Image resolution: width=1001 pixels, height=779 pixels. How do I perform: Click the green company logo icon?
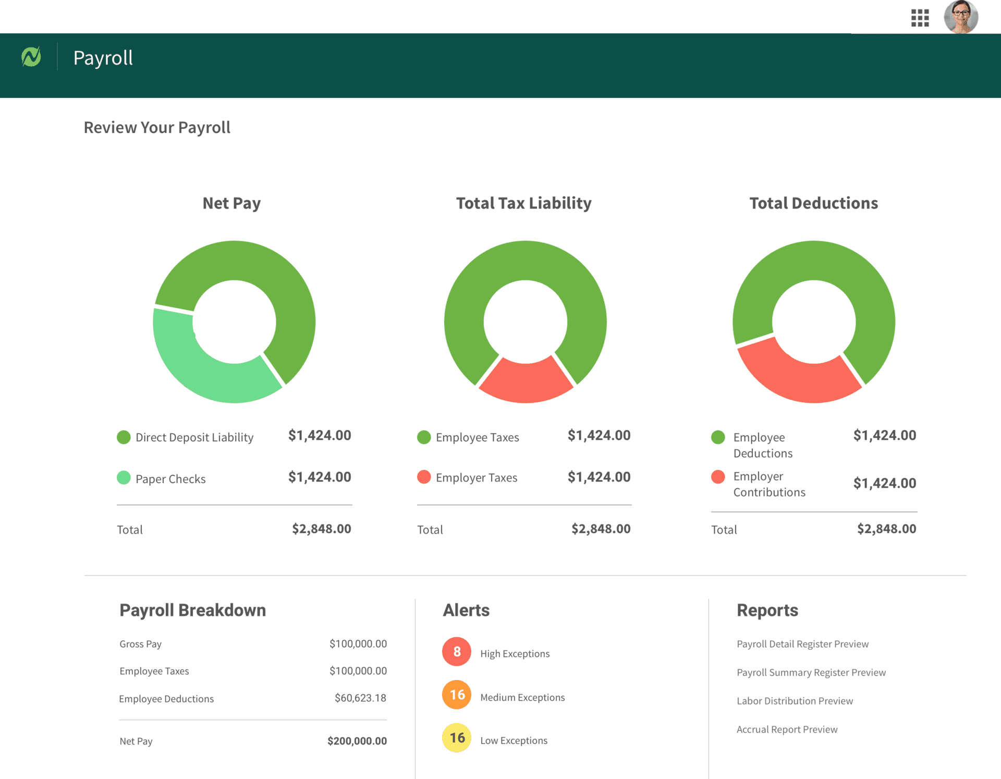point(31,57)
